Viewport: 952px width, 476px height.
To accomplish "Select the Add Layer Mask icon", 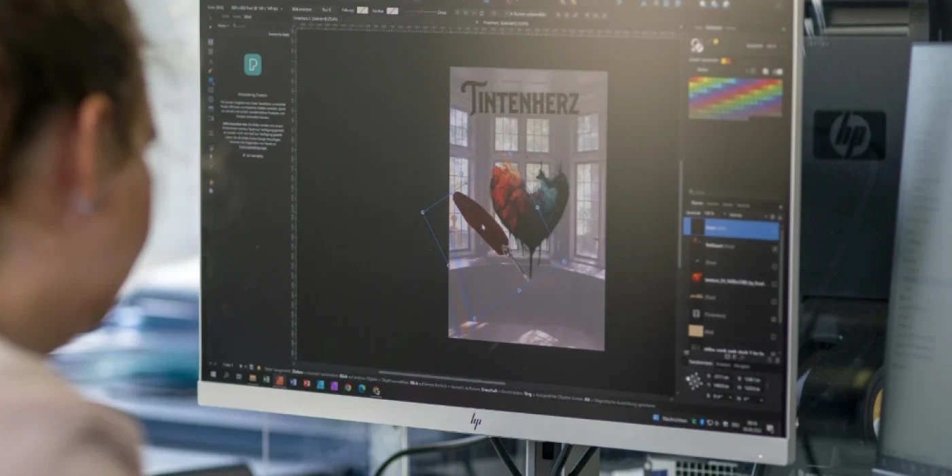I will [734, 356].
